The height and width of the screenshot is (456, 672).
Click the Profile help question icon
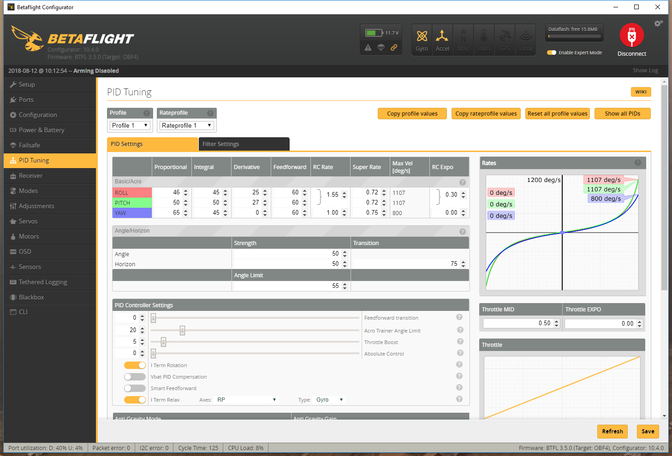point(147,113)
